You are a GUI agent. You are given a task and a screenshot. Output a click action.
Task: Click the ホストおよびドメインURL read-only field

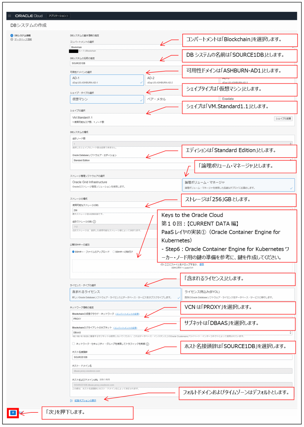pos(182,385)
